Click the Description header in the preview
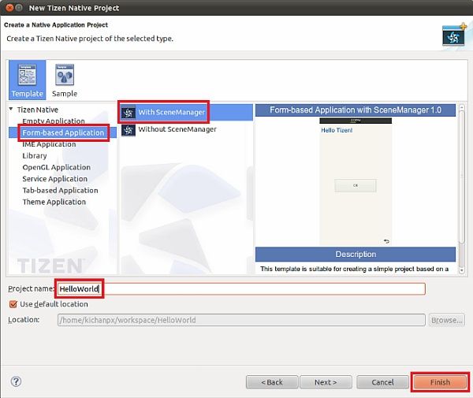Viewport: 473px width, 398px height. tap(356, 255)
